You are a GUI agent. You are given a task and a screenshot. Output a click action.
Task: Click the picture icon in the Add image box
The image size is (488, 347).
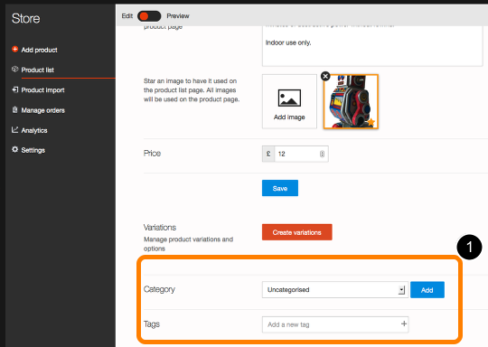(289, 98)
